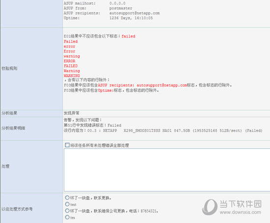The image size is (270, 223).
Task: Select radio option with phone 87654321
Action: [67, 211]
